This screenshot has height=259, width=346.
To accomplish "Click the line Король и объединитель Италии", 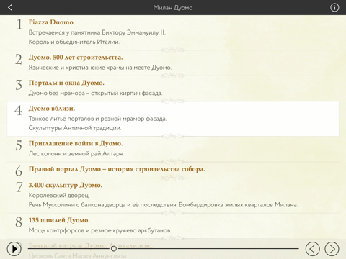I will pos(74,42).
